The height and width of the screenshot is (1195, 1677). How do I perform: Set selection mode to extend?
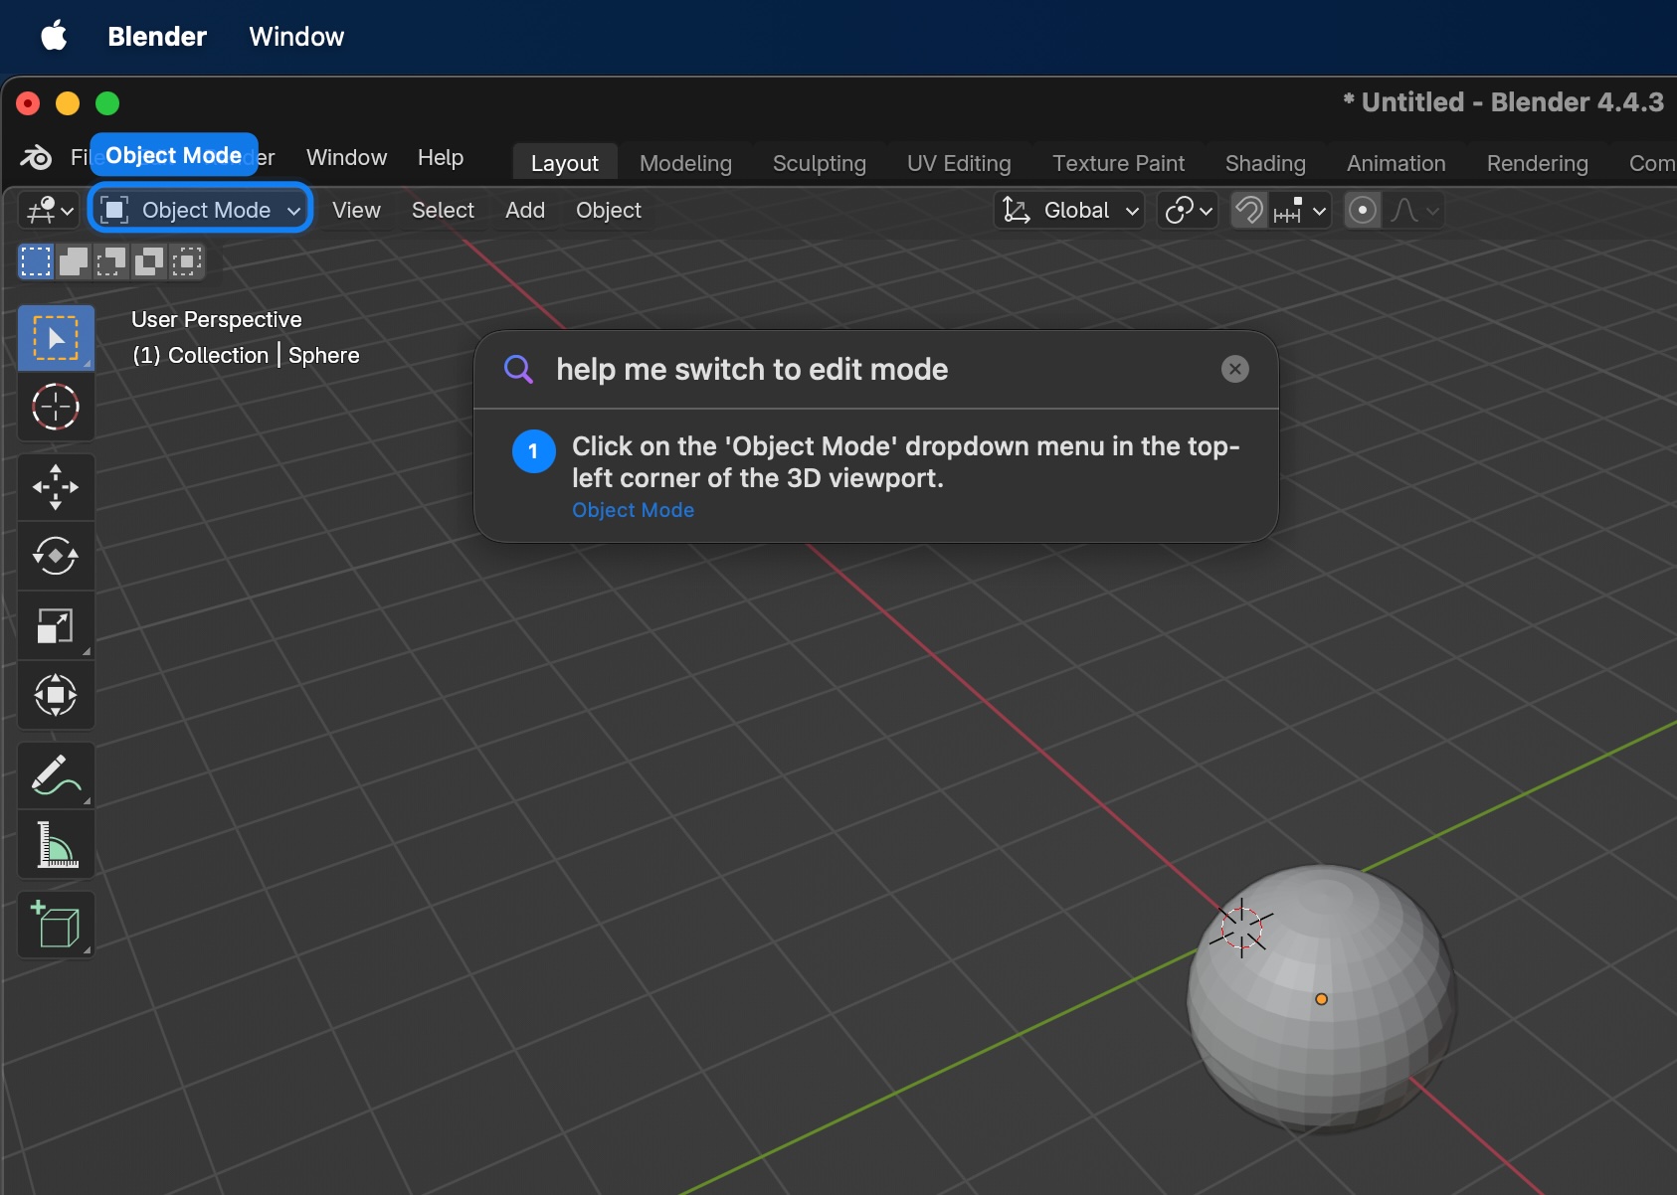click(x=73, y=261)
